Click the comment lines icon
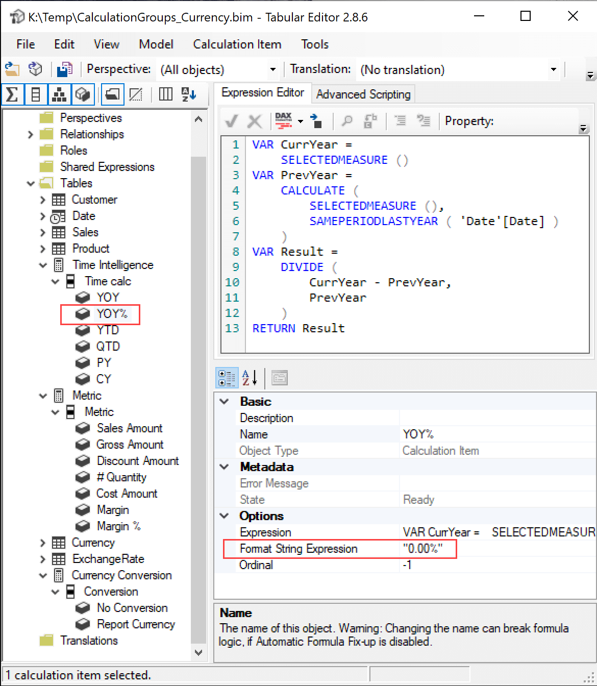This screenshot has width=597, height=686. 401,121
